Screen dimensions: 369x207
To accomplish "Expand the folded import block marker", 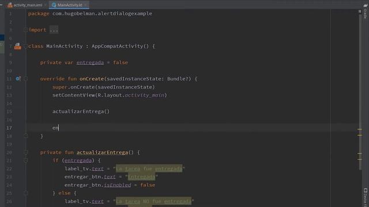I will [x=25, y=30].
